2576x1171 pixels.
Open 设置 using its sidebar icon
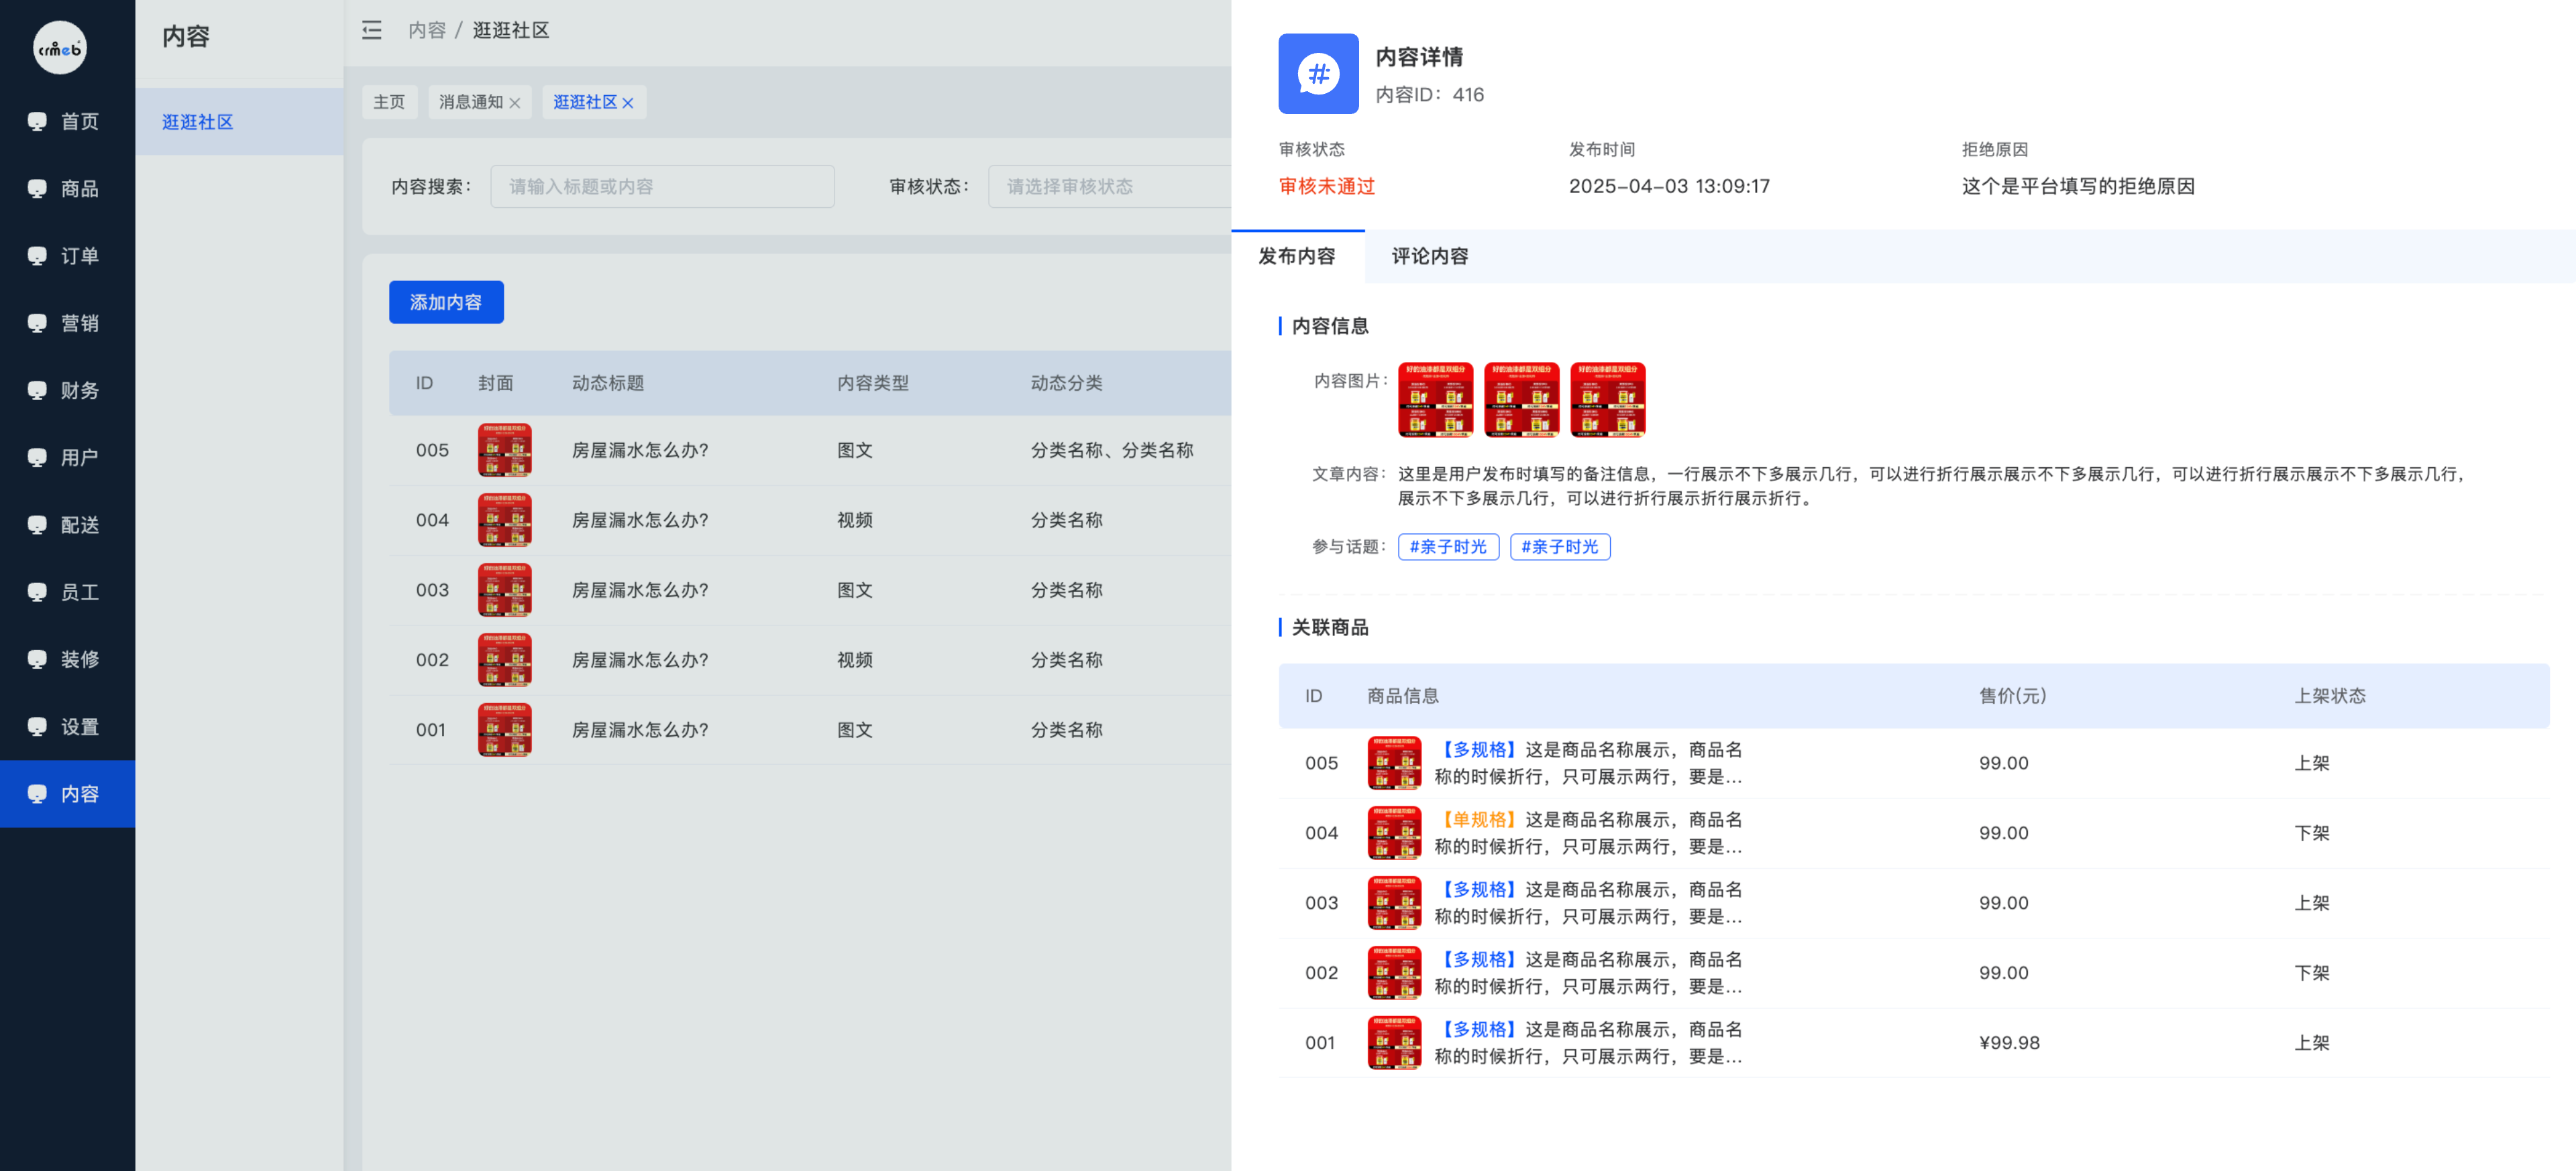(37, 727)
